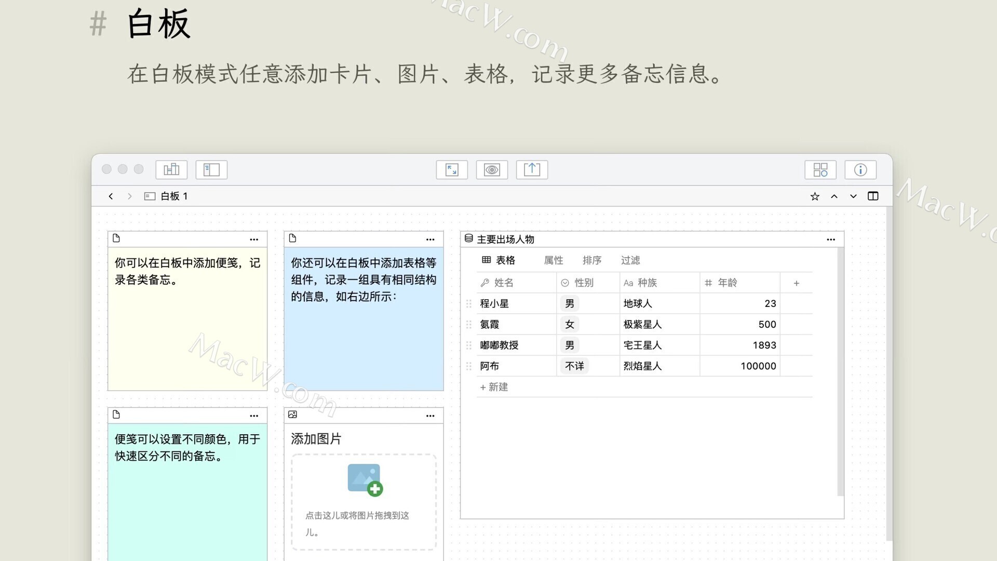Open the 属性 tab

point(554,260)
